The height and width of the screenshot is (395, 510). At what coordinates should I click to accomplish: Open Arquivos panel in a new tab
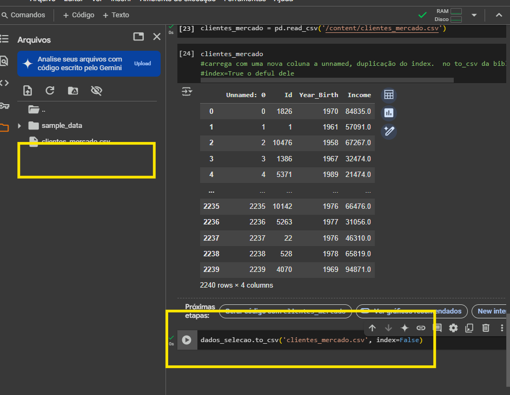point(138,36)
